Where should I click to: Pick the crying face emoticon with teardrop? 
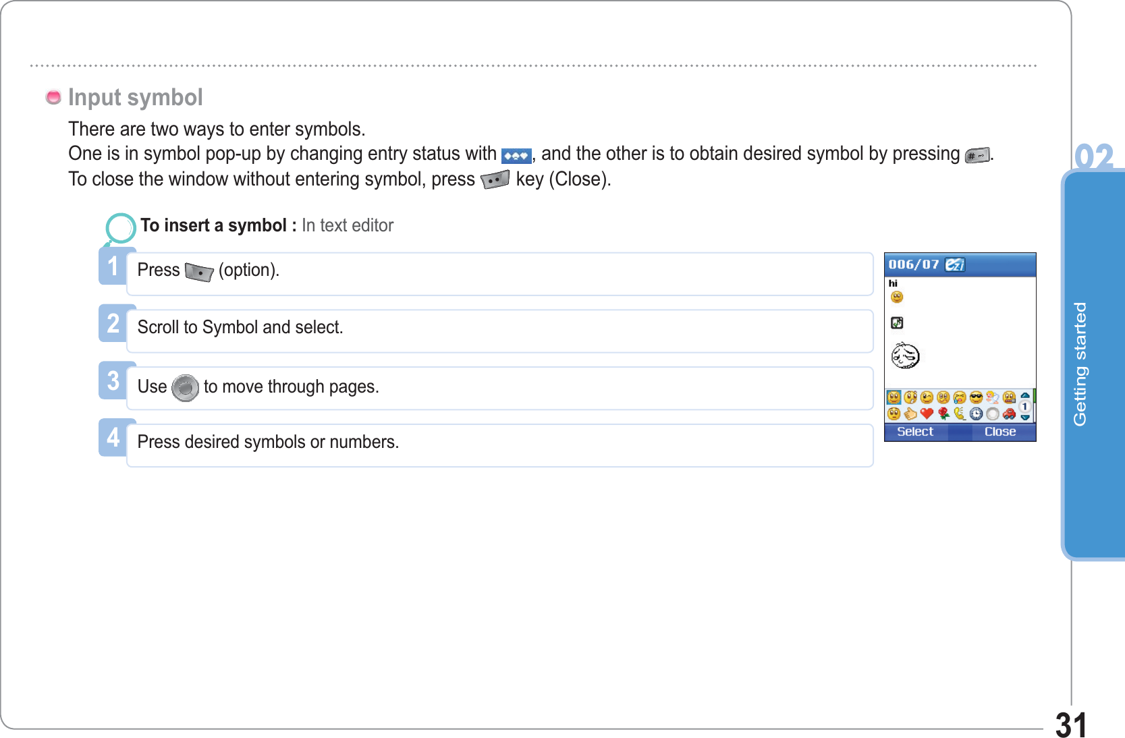[960, 397]
